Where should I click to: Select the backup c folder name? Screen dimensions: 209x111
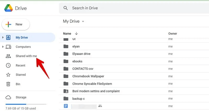(79, 99)
